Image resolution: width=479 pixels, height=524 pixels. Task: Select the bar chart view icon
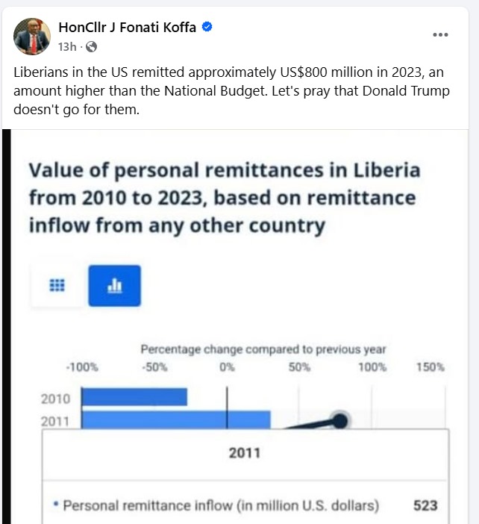114,285
